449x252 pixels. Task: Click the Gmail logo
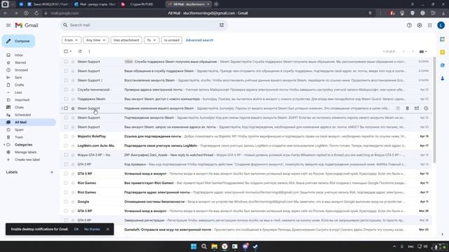click(27, 25)
